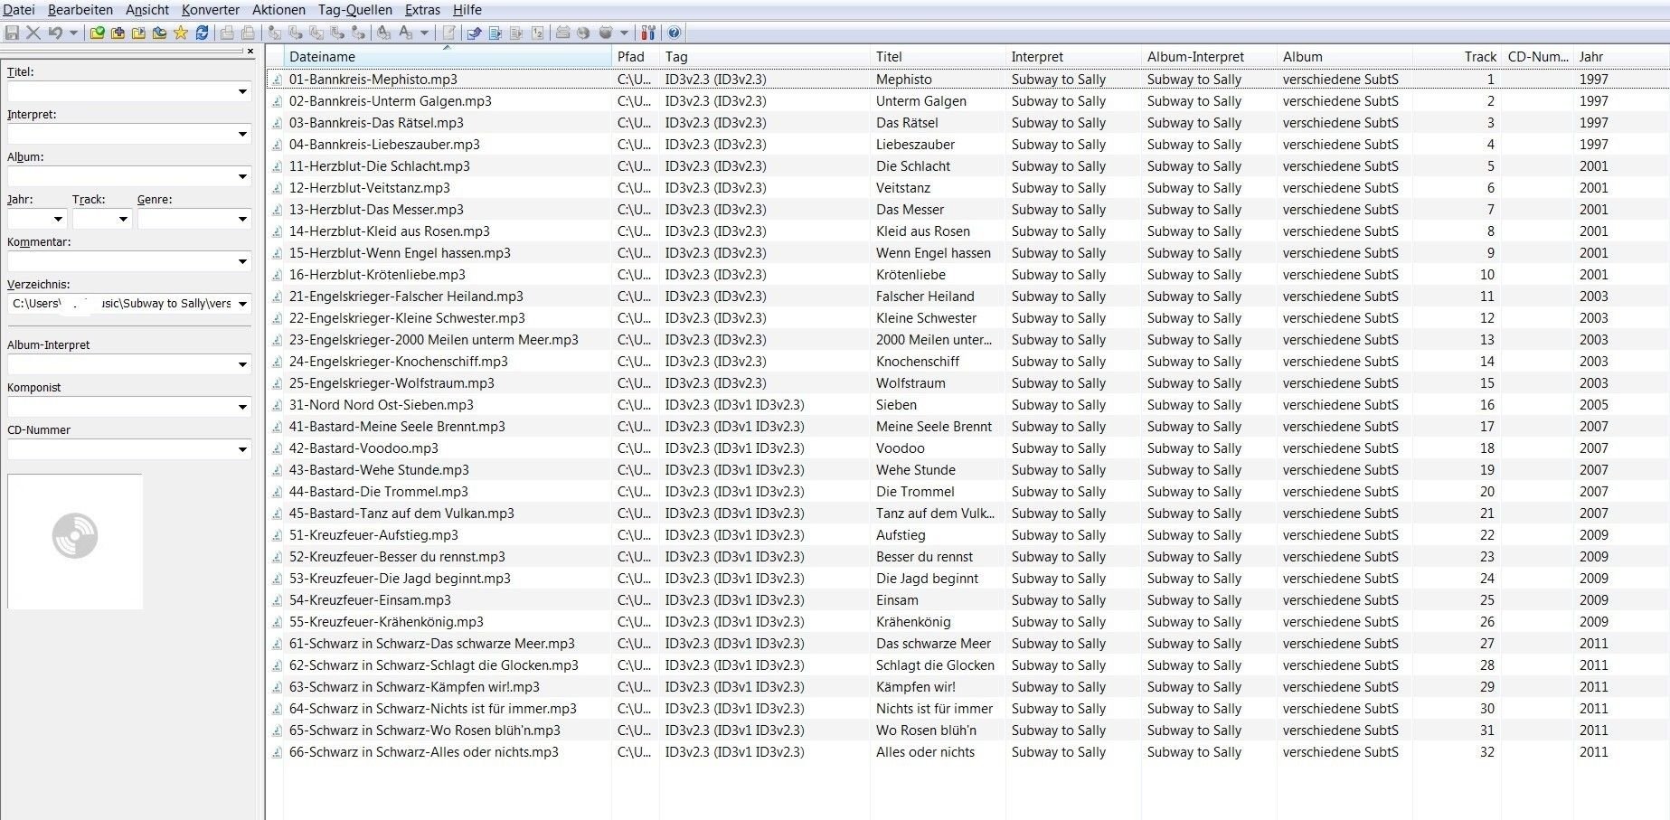Sort by the Dateiname column header
Screen dimensions: 1670x820
tap(448, 56)
